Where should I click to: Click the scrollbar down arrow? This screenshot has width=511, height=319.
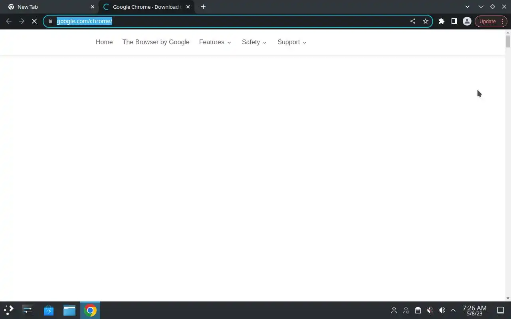(508, 298)
